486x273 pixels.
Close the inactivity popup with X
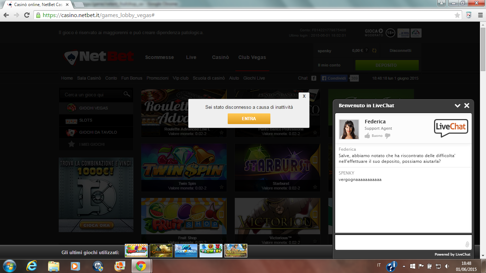tap(304, 96)
